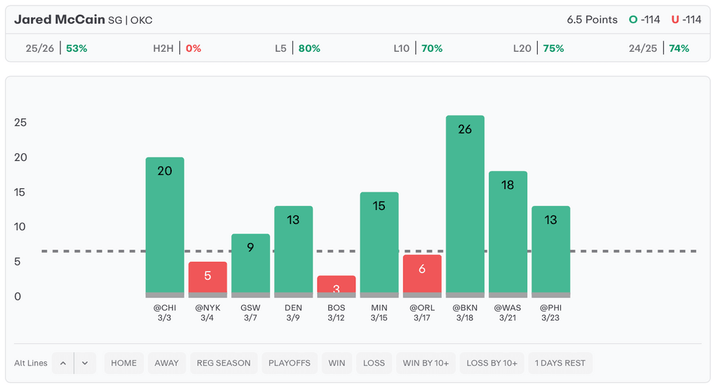Viewport: 718px width, 390px height.
Task: Toggle the HOME games filter
Action: (124, 363)
